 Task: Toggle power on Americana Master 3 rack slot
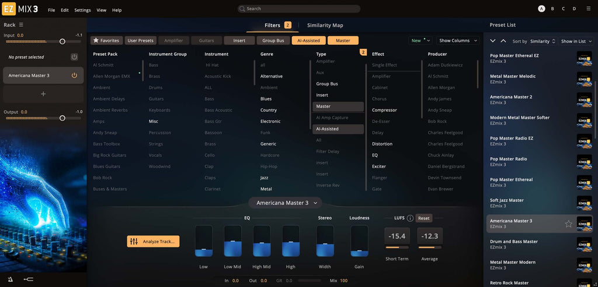[x=74, y=75]
